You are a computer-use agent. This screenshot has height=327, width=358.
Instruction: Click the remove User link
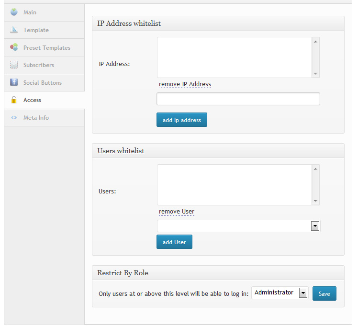pyautogui.click(x=177, y=212)
